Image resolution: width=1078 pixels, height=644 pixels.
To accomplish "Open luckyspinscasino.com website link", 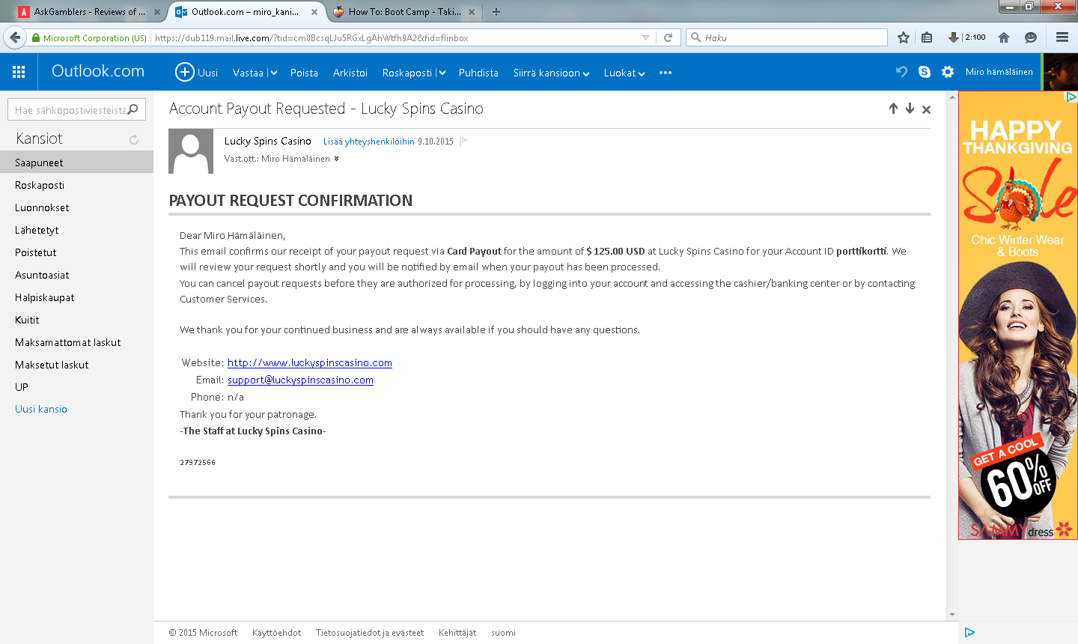I will point(310,362).
